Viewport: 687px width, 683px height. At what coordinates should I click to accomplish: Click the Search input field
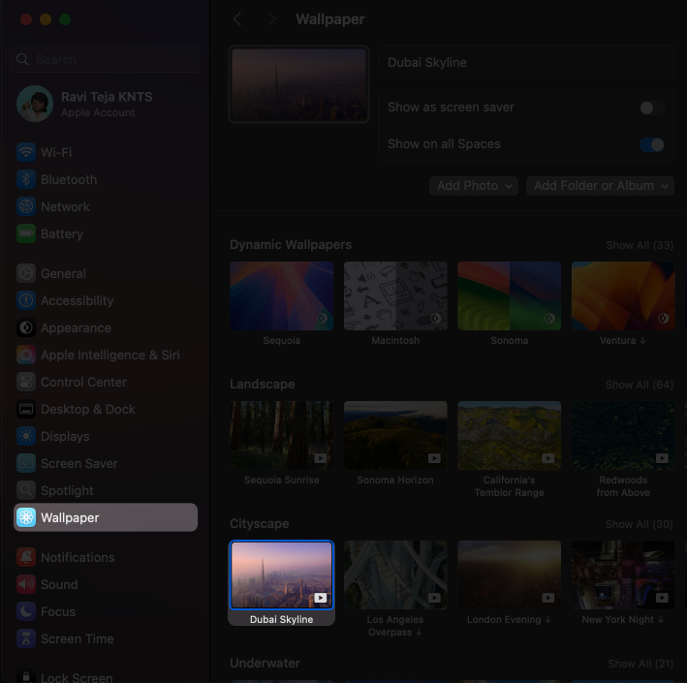106,59
